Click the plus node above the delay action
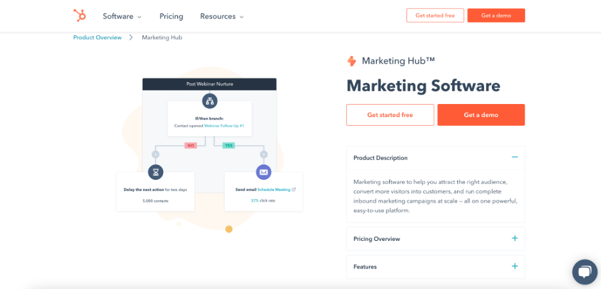The width and height of the screenshot is (601, 289). pos(155,155)
